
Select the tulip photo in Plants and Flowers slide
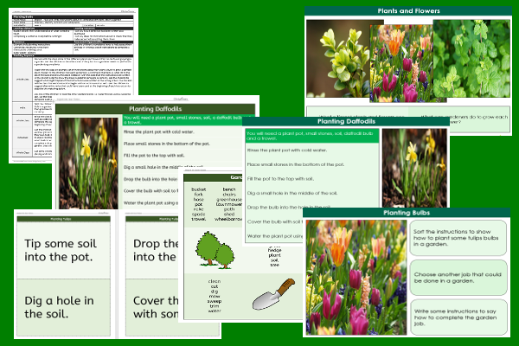pos(401,63)
